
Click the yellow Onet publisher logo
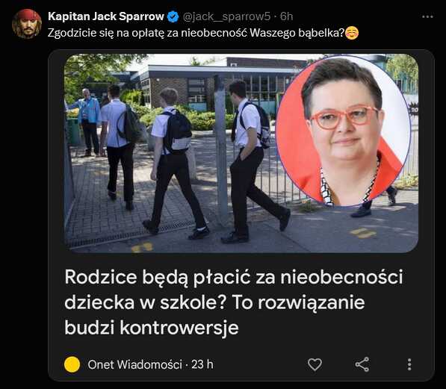point(72,364)
